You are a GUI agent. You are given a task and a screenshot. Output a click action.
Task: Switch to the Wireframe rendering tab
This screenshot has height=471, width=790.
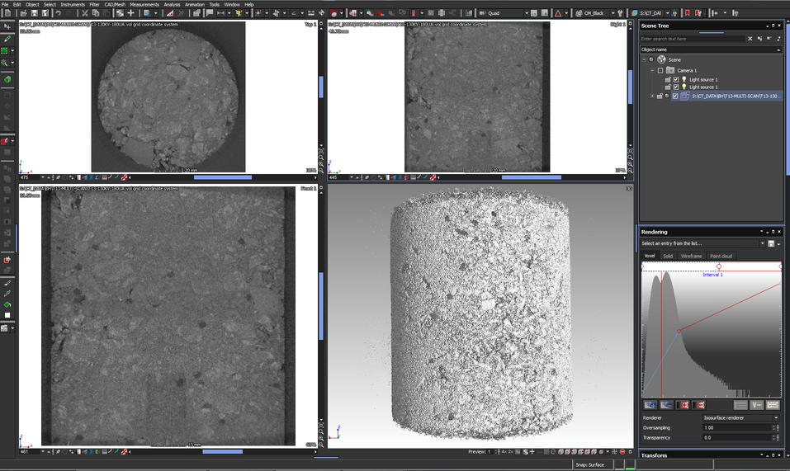tap(691, 257)
